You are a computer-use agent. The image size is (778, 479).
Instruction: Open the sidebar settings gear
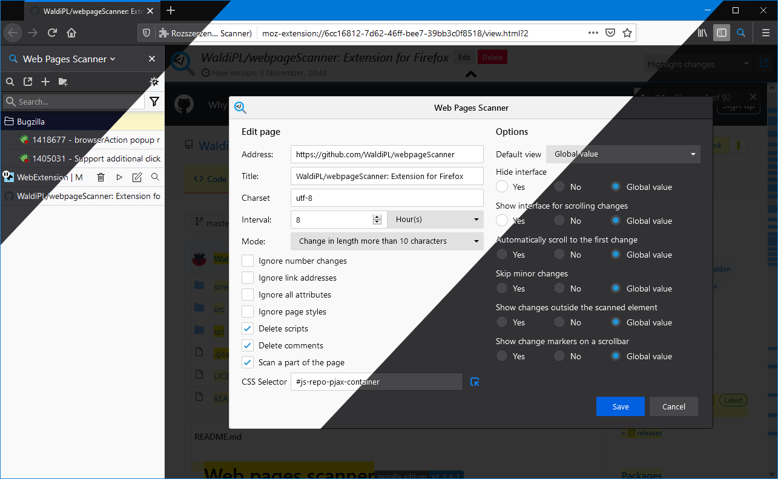(x=154, y=82)
